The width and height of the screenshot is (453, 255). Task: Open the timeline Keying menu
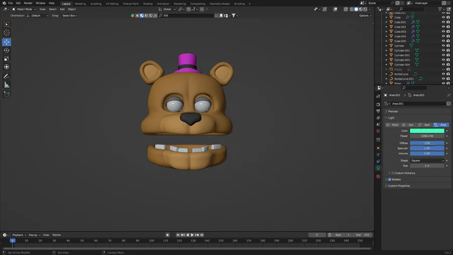(x=34, y=235)
